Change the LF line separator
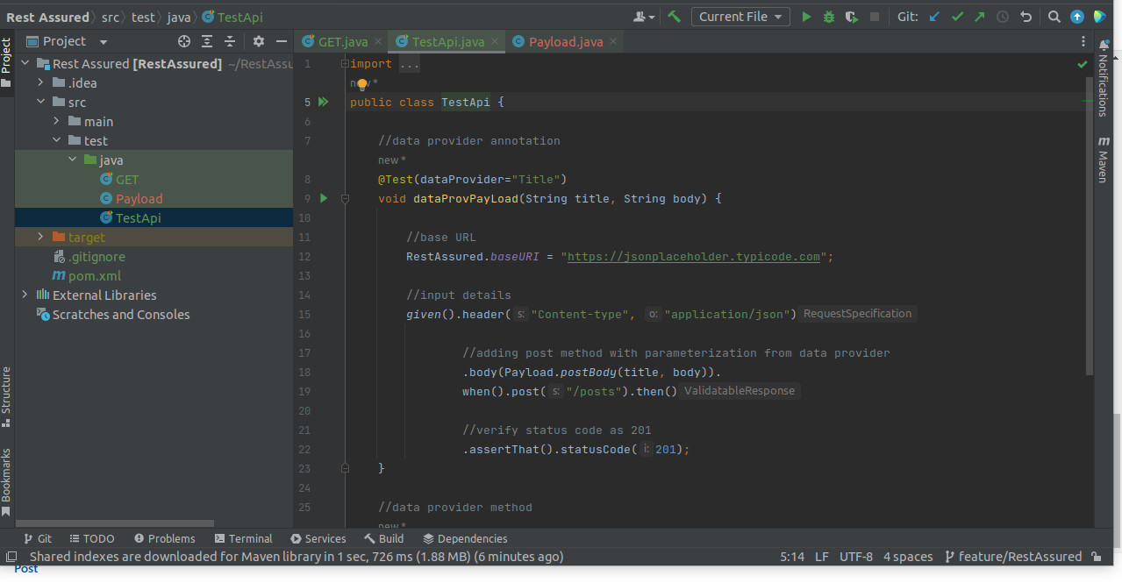1122x583 pixels. pyautogui.click(x=822, y=557)
